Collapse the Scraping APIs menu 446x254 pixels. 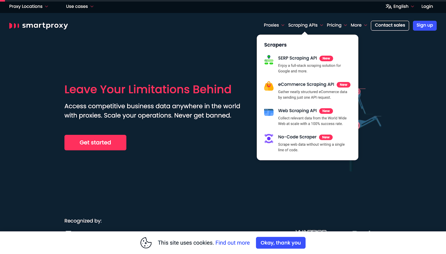pyautogui.click(x=306, y=25)
